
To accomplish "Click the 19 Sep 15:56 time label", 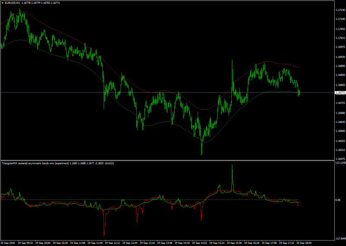I will tap(234, 243).
